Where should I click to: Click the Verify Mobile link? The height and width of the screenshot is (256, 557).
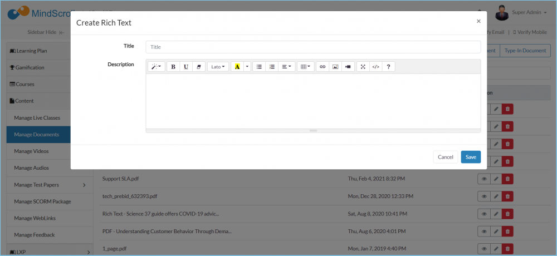(530, 32)
